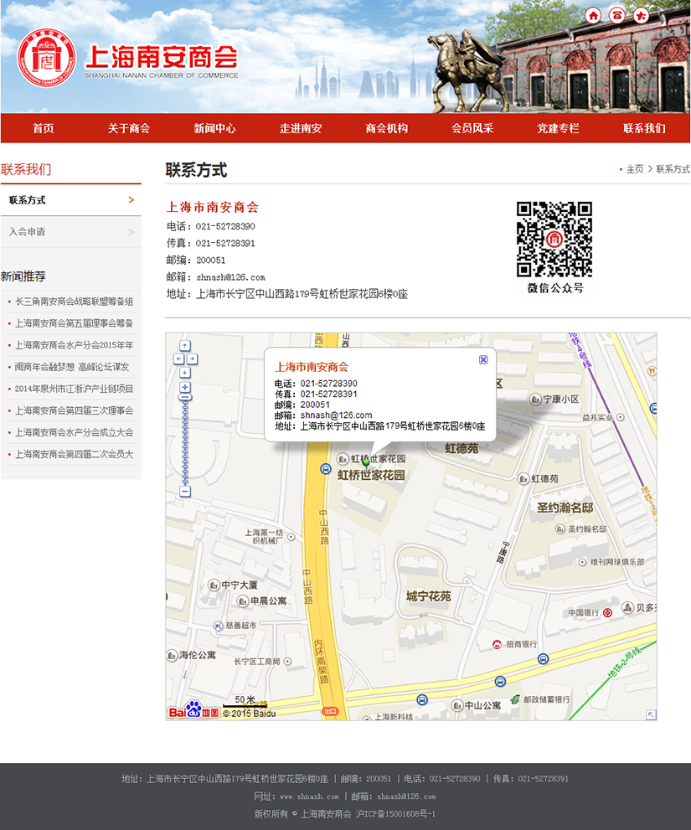Click the green location marker on map
The width and height of the screenshot is (691, 830).
(x=366, y=462)
